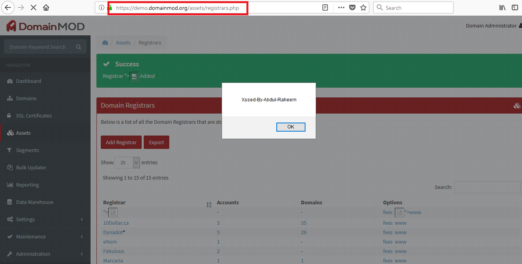Sort by the Accounts column header
522x264 pixels.
[x=228, y=202]
